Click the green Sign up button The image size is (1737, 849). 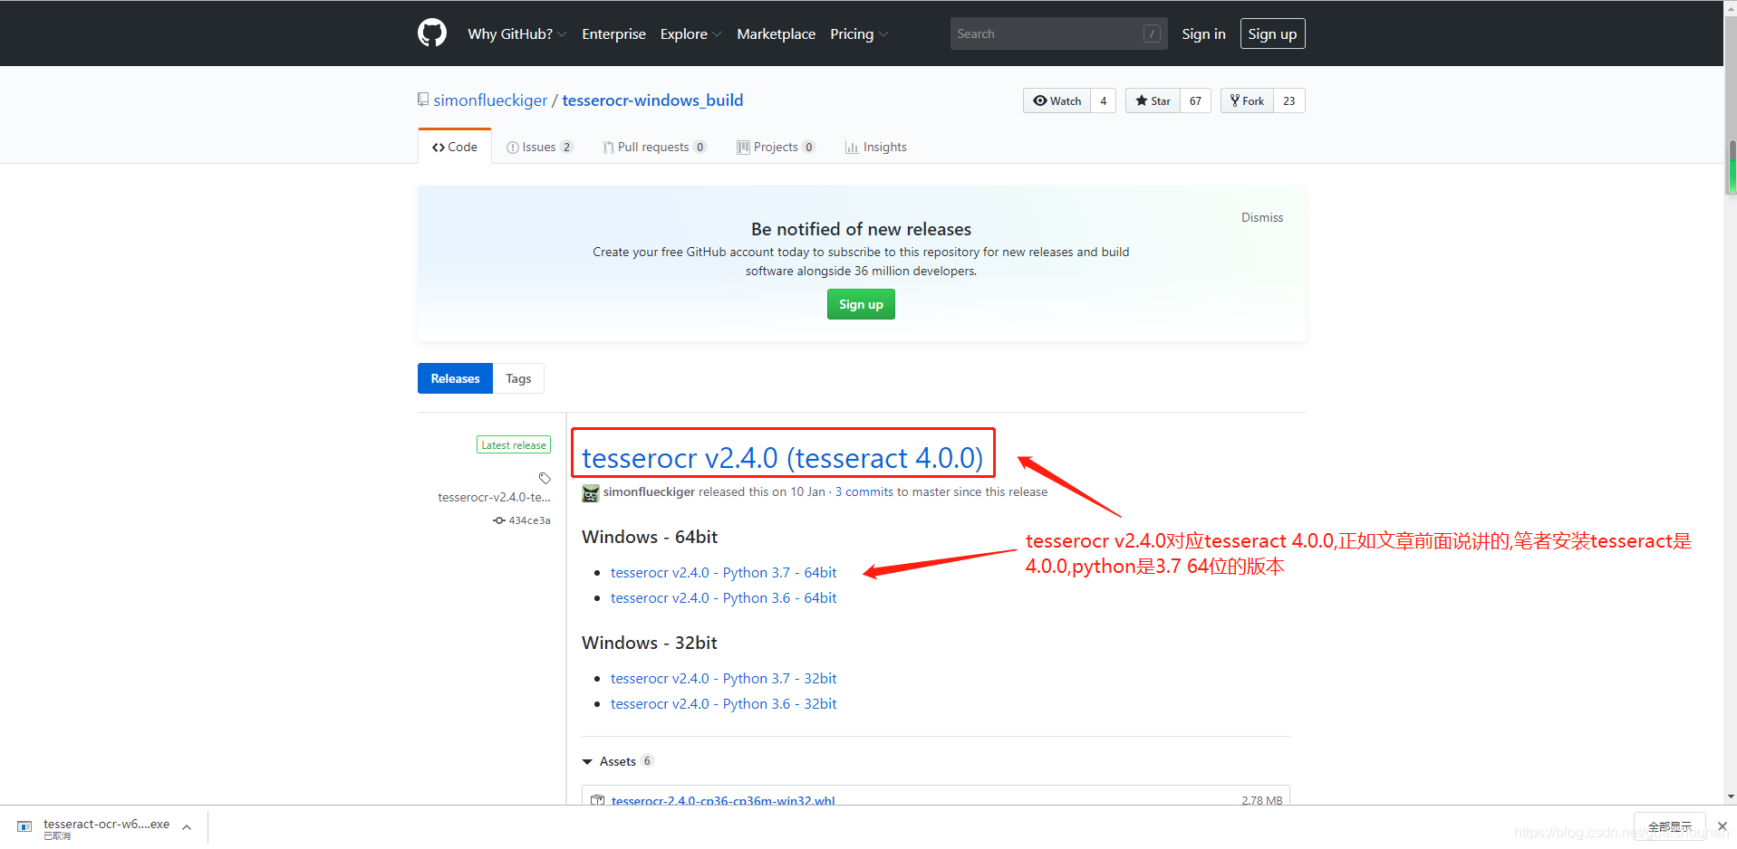(861, 304)
